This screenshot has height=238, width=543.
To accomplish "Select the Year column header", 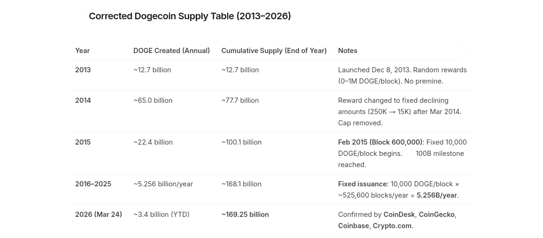I will (83, 51).
